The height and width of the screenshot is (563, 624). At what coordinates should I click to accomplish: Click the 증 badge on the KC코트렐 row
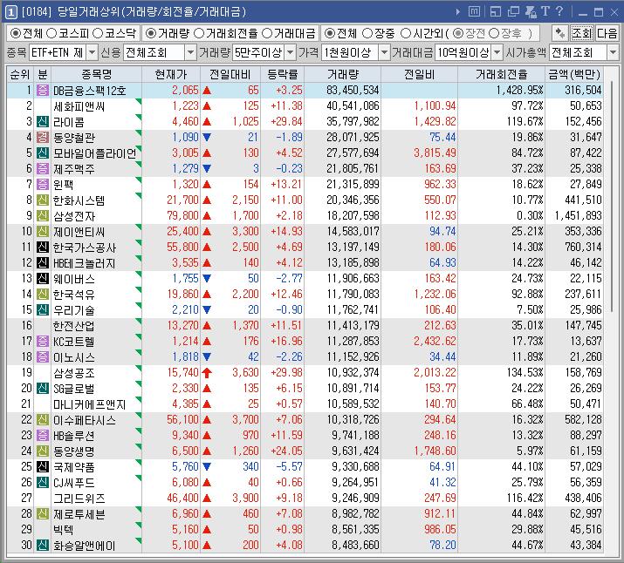point(42,342)
